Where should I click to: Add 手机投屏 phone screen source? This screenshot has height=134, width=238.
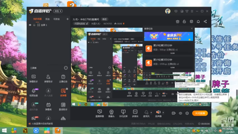[x=123, y=113]
